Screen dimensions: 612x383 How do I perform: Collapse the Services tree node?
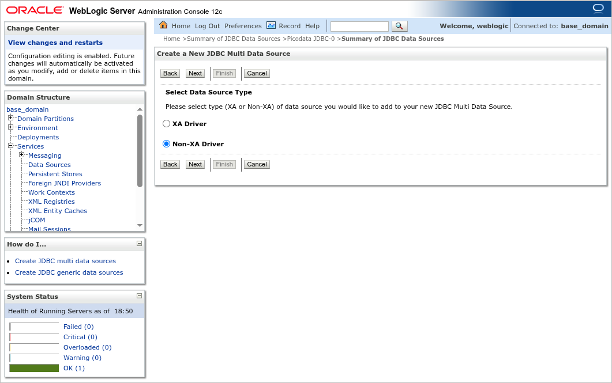click(10, 146)
